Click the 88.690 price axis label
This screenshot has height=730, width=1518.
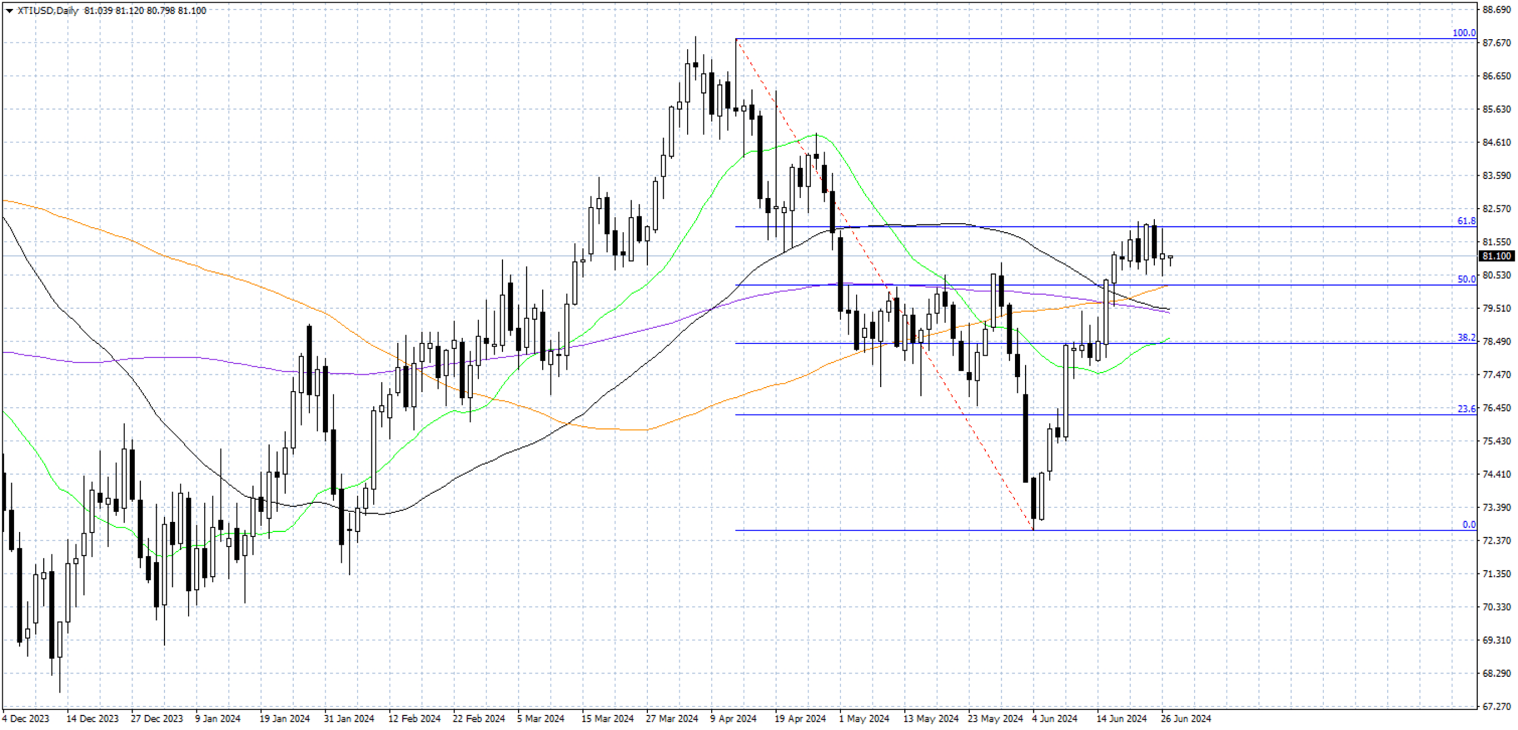1497,10
